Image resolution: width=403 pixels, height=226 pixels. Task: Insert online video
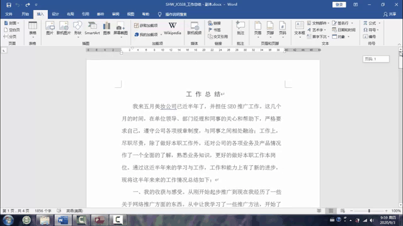point(195,28)
